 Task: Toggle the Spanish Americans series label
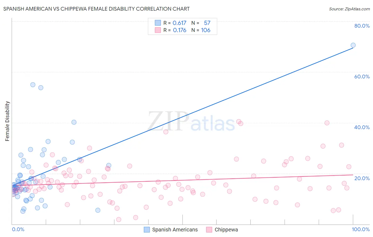175,230
